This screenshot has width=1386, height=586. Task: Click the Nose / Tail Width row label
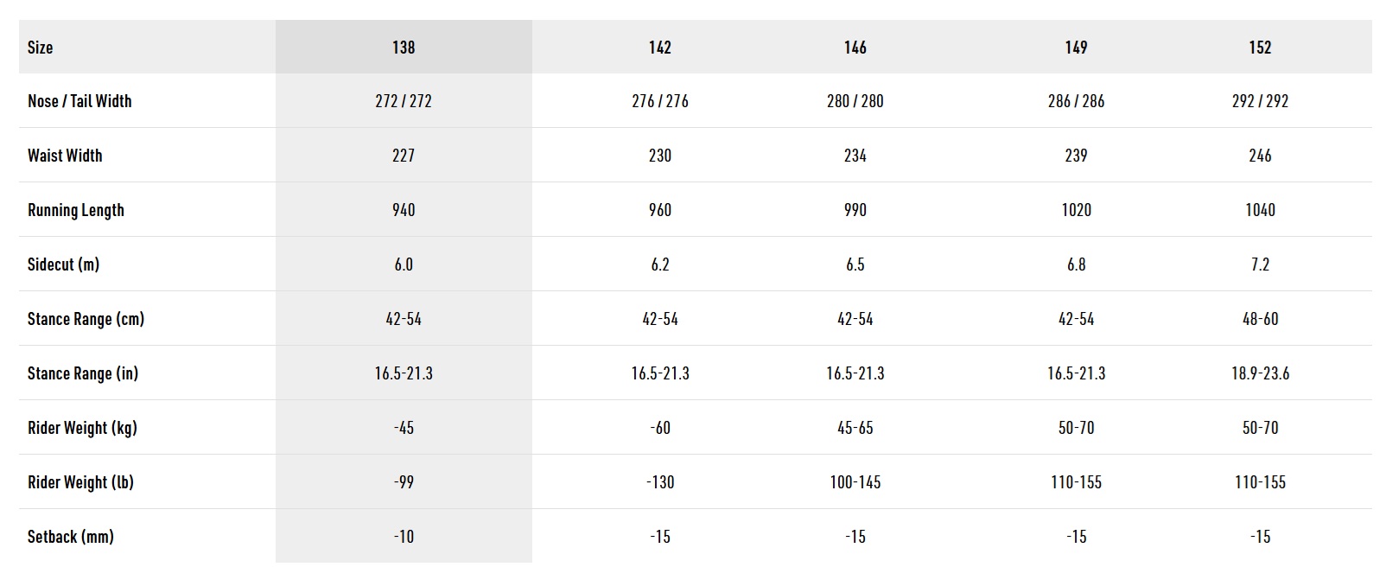click(x=79, y=101)
